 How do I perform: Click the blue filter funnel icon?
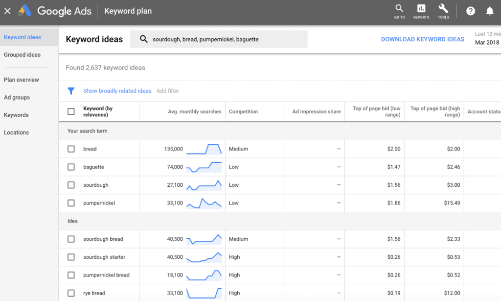coord(71,91)
